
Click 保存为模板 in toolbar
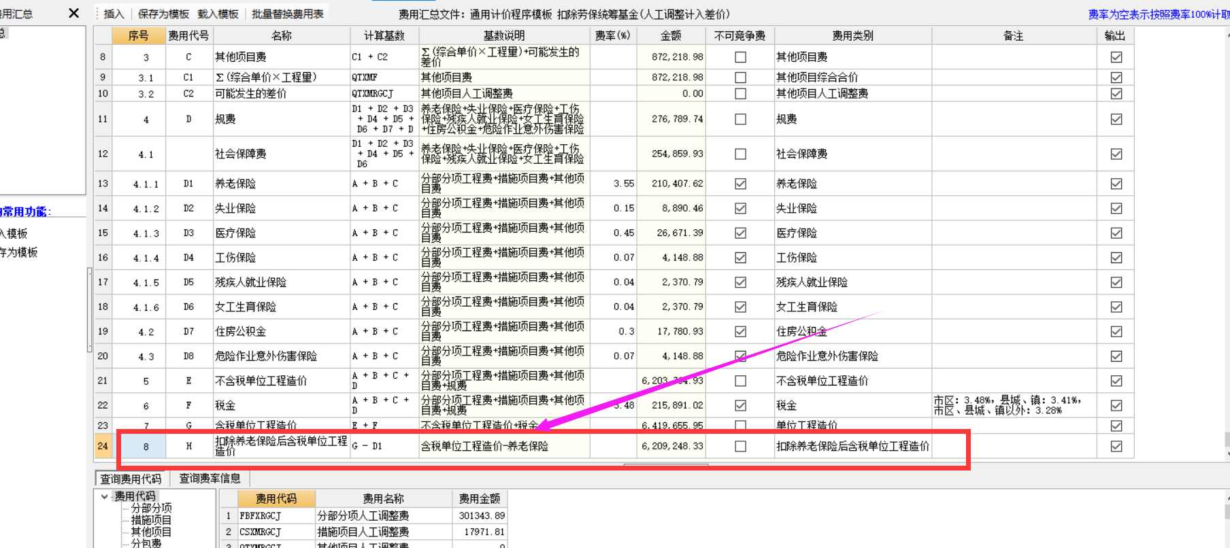pyautogui.click(x=163, y=14)
